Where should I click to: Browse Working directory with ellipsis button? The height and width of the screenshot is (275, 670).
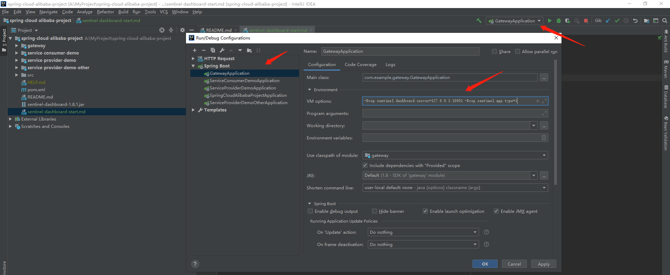pos(544,125)
